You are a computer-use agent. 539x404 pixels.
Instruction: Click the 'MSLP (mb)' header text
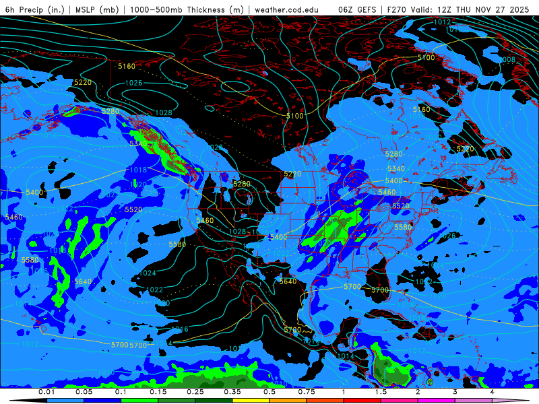click(x=97, y=9)
